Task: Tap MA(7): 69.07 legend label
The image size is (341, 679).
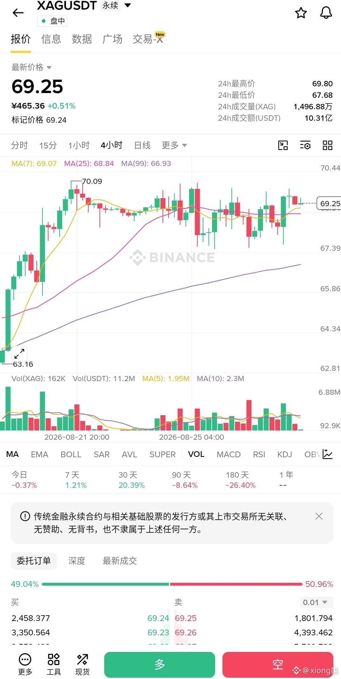Action: coord(34,163)
